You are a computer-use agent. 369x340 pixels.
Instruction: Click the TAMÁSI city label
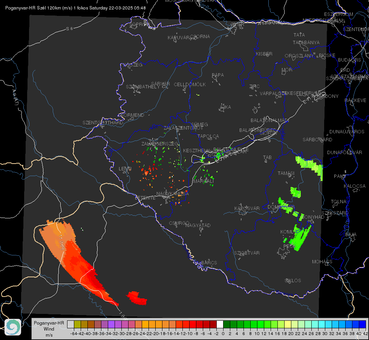[x=286, y=173]
